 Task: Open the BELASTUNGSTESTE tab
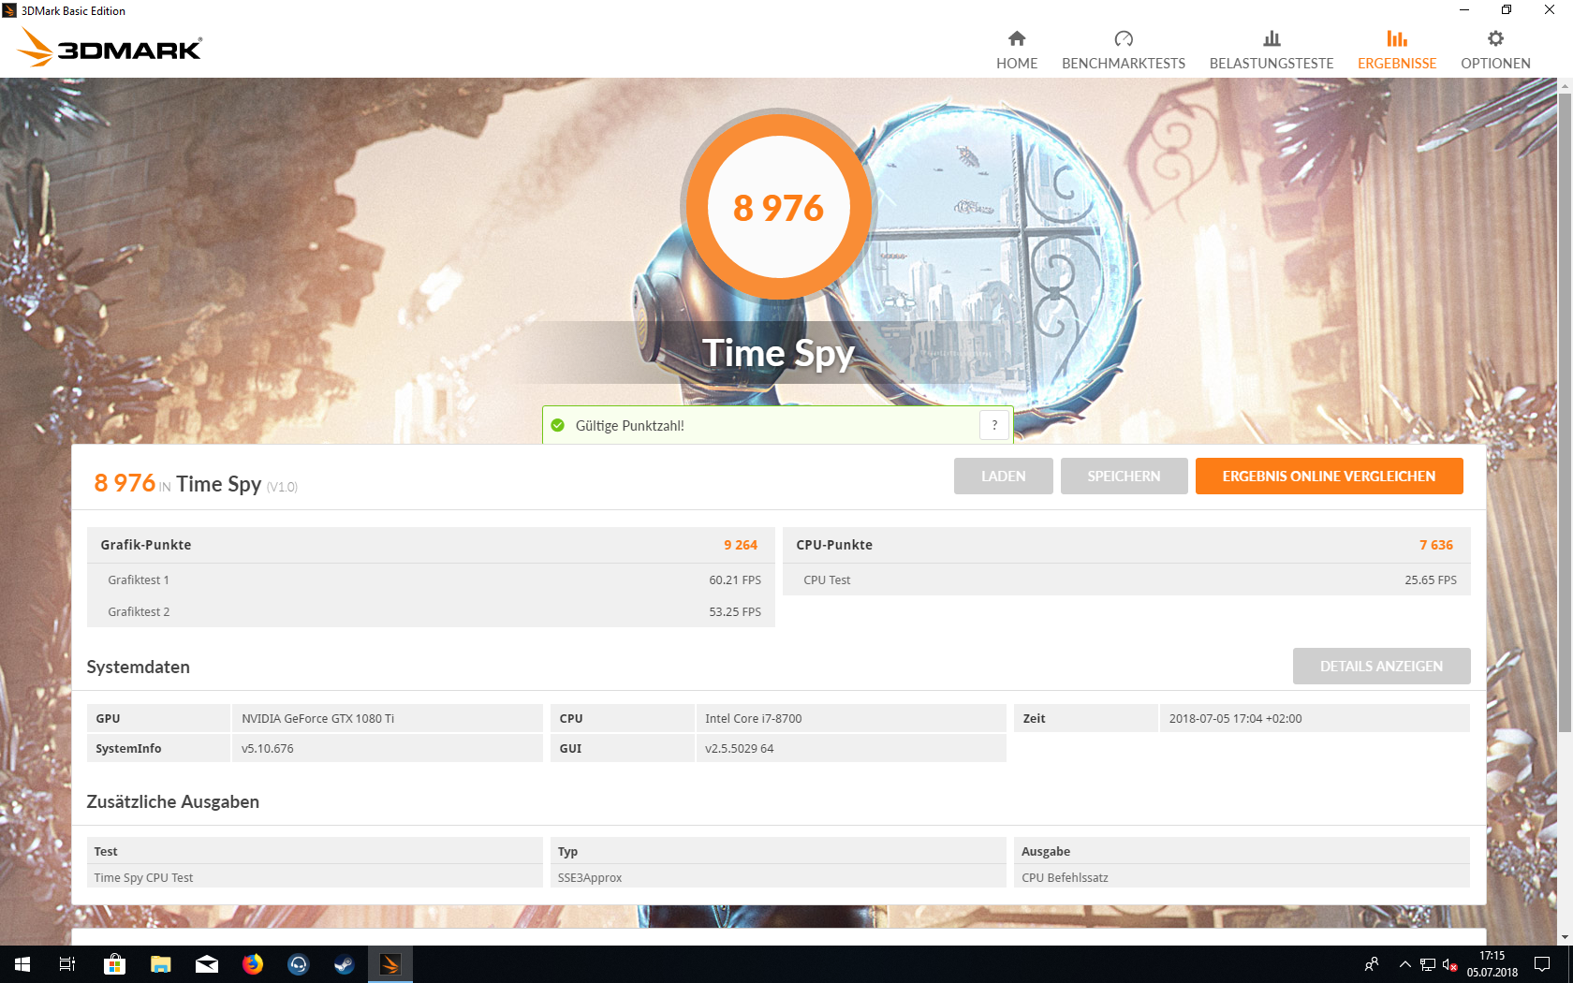tap(1272, 51)
